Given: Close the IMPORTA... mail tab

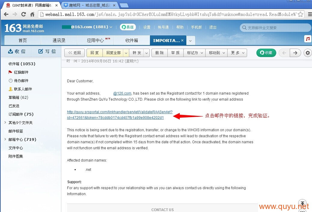Looking at the screenshot, I should tap(182, 40).
